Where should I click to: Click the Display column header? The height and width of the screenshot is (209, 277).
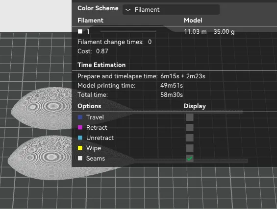[195, 106]
